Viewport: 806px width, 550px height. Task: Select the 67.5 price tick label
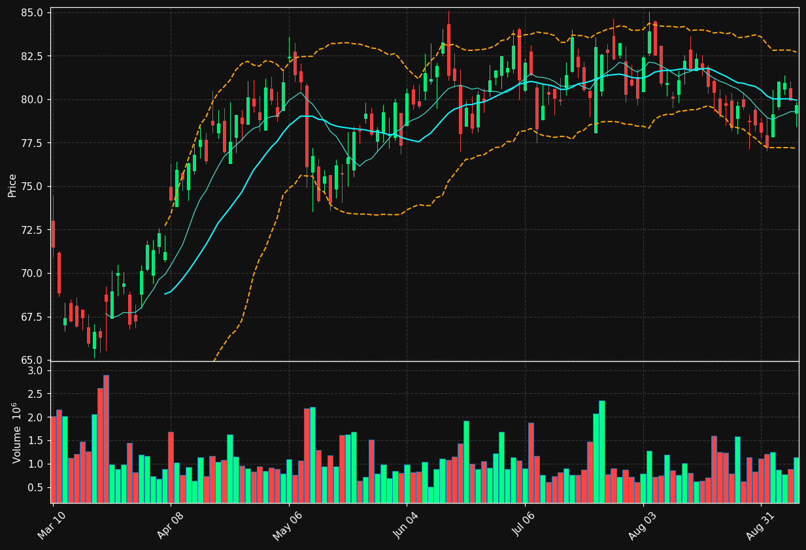click(33, 317)
